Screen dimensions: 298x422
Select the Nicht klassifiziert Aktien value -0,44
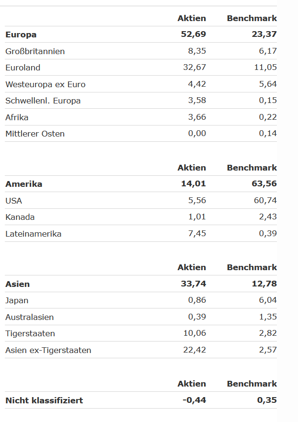click(x=194, y=400)
